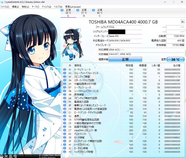This screenshot has height=158, width=186.
Task: Click status orb for シークエラーレート row
Action: tap(65, 87)
